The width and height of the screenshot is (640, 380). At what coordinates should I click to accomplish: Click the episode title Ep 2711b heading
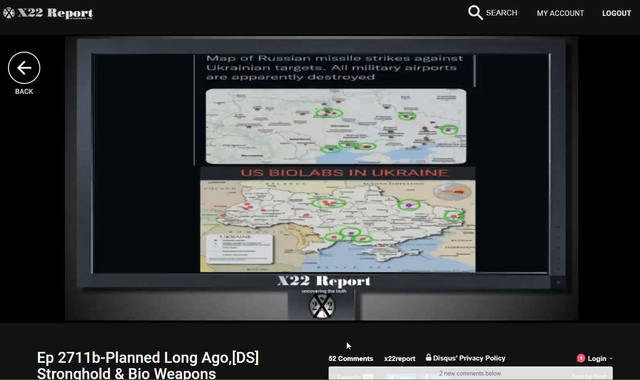tap(148, 365)
